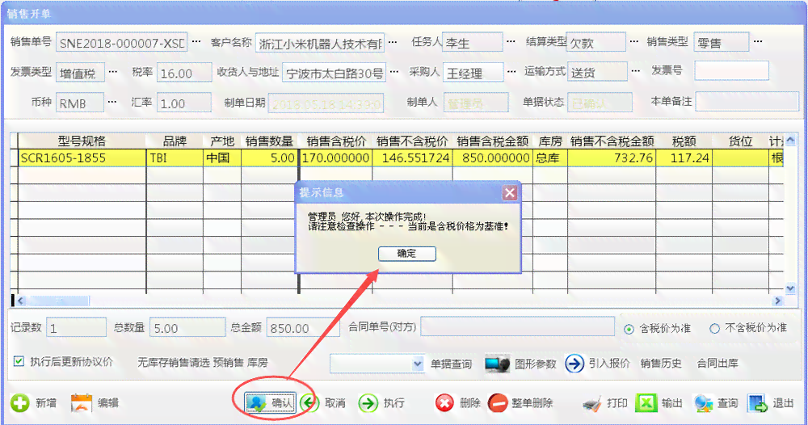
Task: Click the 总金额 field showing 850.00
Action: coord(304,327)
